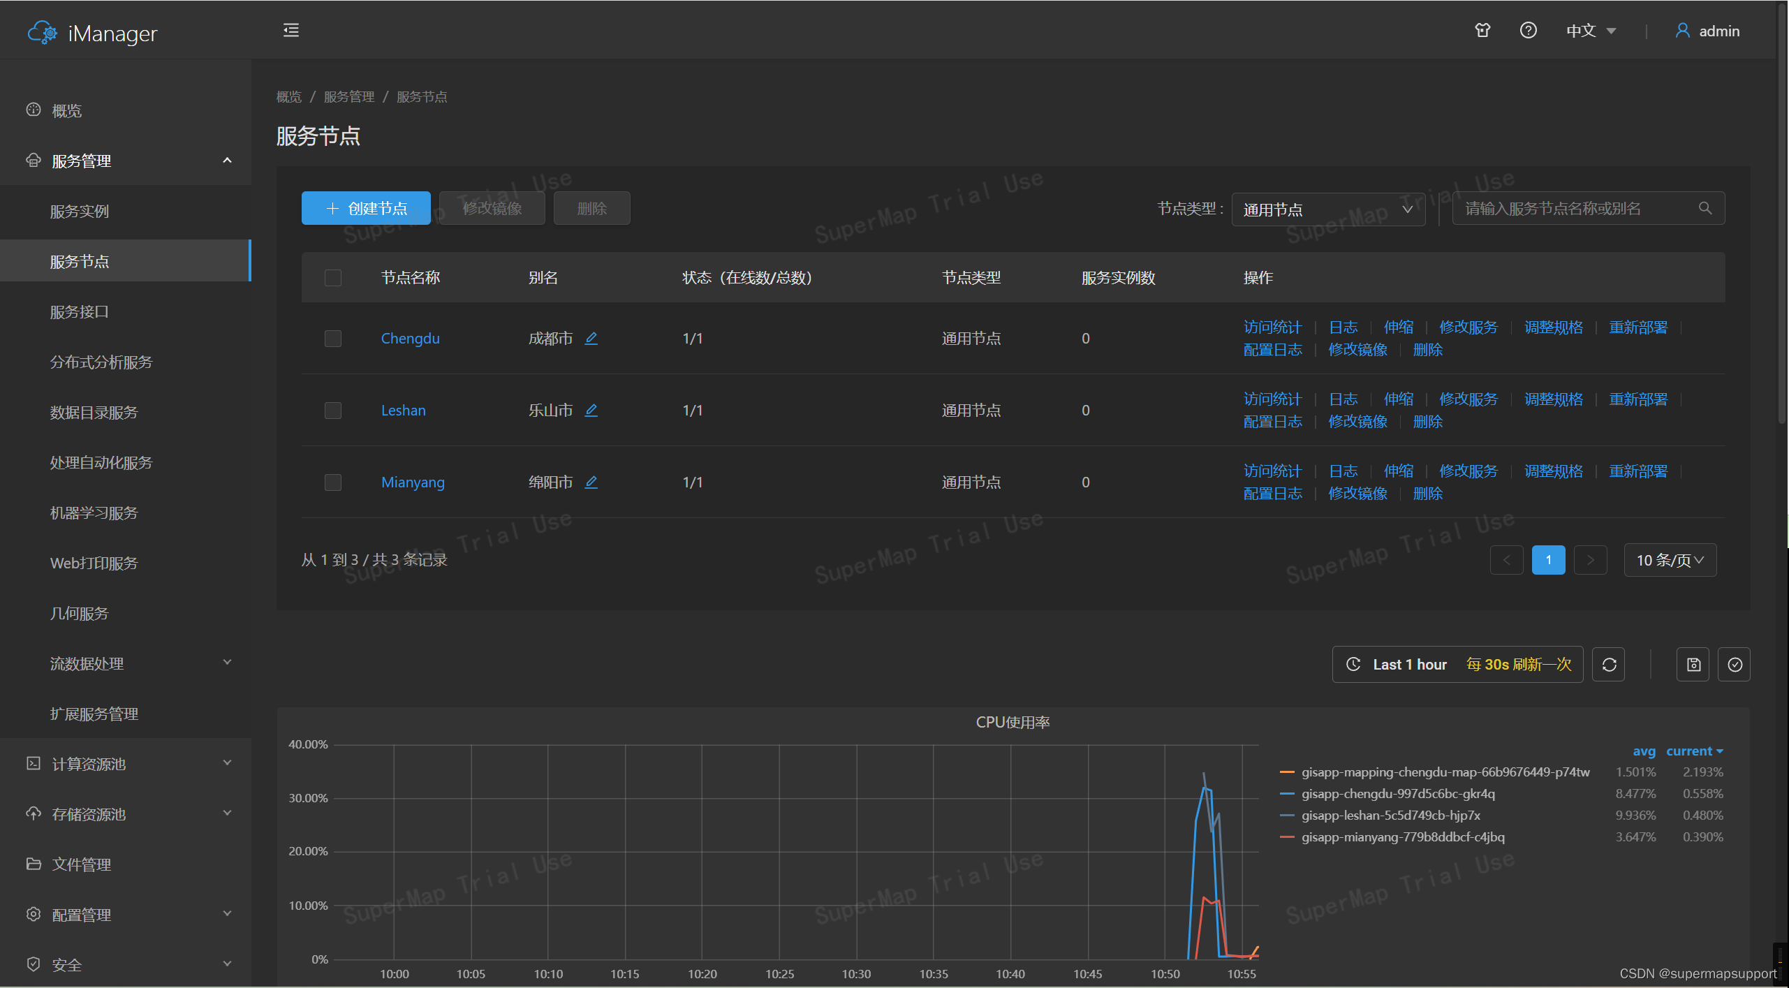Edit alias pencil icon for 成都市
Viewport: 1789px width, 988px height.
point(591,338)
